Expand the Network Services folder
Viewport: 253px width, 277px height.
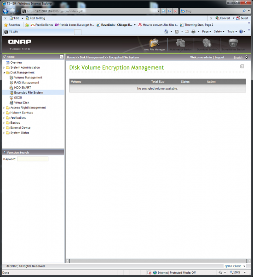pyautogui.click(x=4, y=113)
